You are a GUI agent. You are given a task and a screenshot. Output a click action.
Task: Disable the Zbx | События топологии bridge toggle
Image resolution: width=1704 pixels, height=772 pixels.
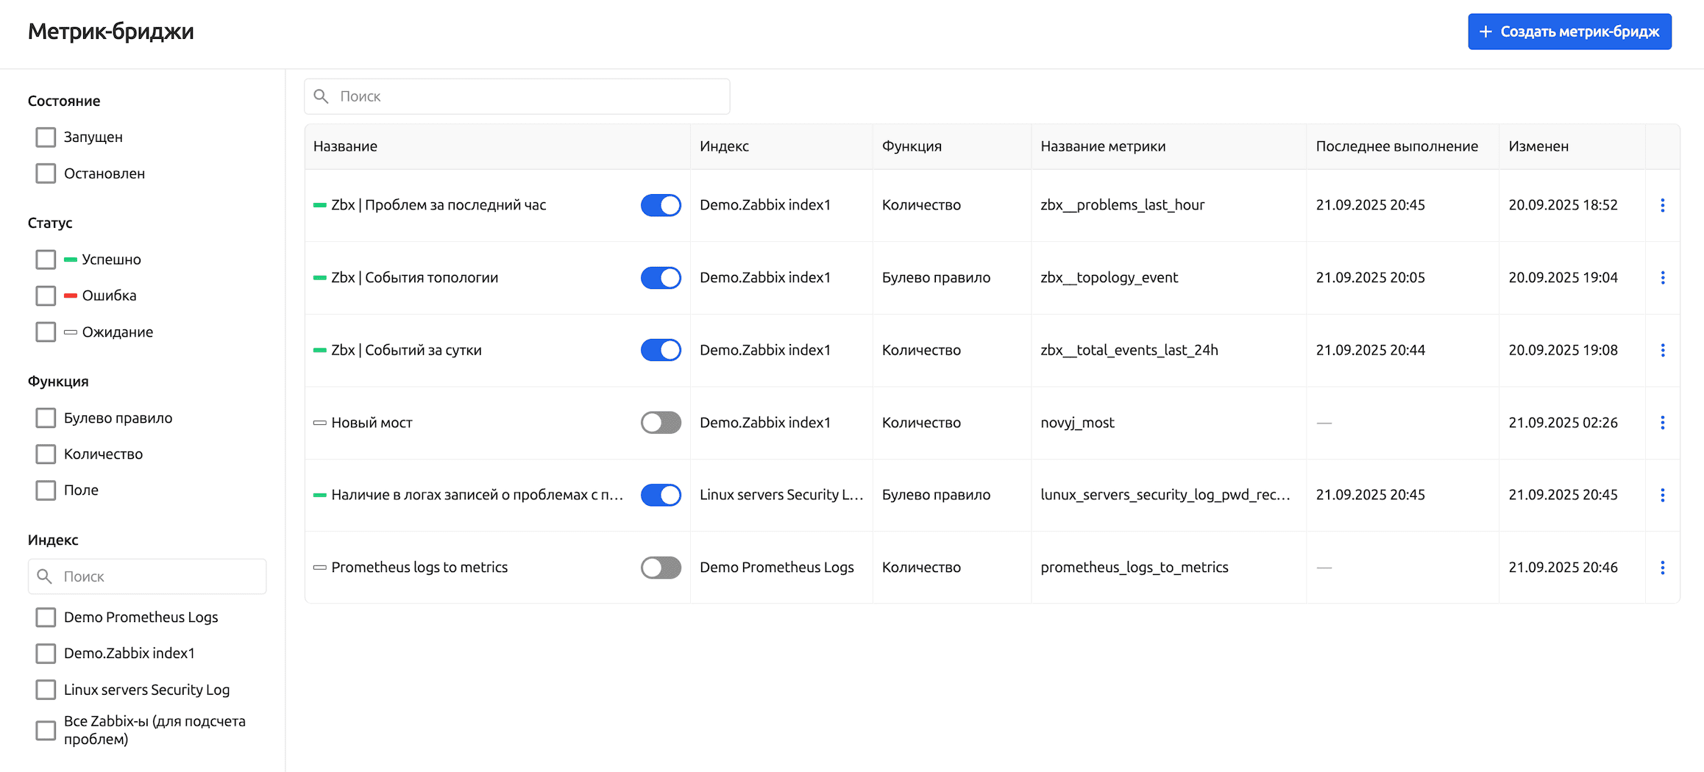click(660, 278)
